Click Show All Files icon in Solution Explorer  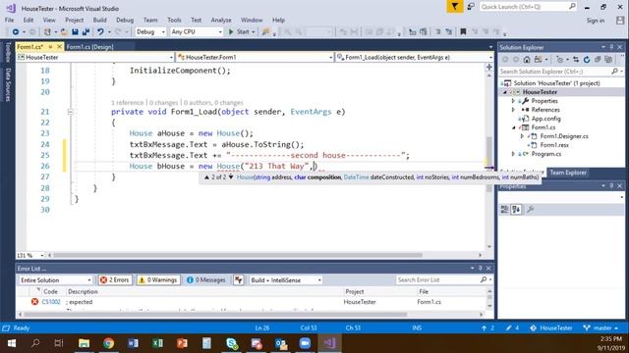pos(608,60)
